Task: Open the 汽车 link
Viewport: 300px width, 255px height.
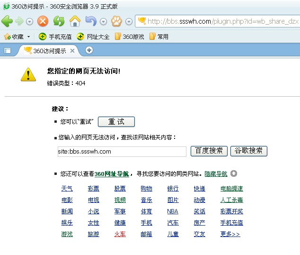Action: point(173,223)
